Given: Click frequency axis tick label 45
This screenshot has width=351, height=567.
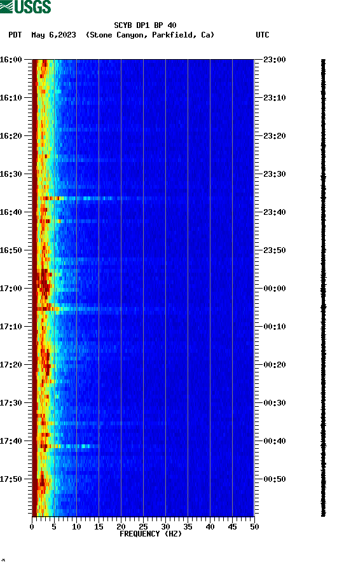Looking at the screenshot, I should (232, 527).
